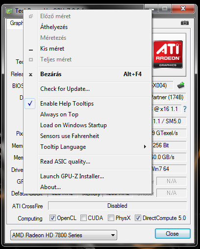Click the BIOS save chip icon

pos(181,85)
